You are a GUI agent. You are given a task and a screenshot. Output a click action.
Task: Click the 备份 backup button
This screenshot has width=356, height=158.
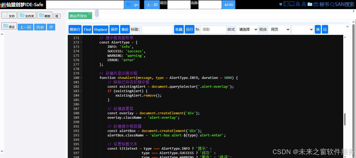point(125,29)
